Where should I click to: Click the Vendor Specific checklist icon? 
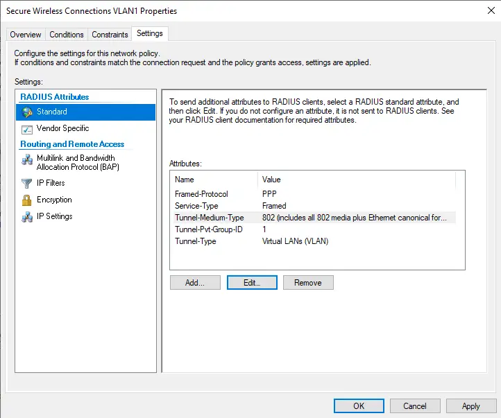[x=27, y=129]
